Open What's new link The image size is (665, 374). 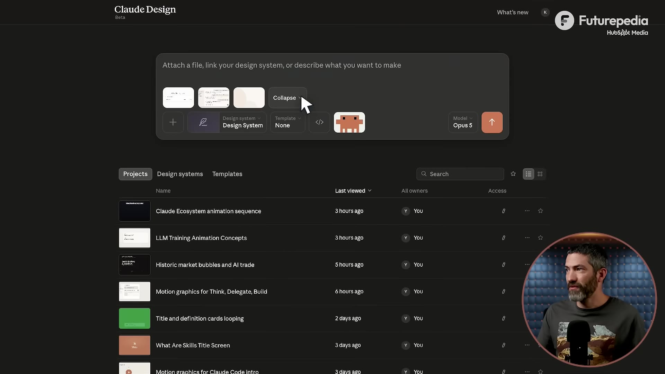tap(513, 12)
